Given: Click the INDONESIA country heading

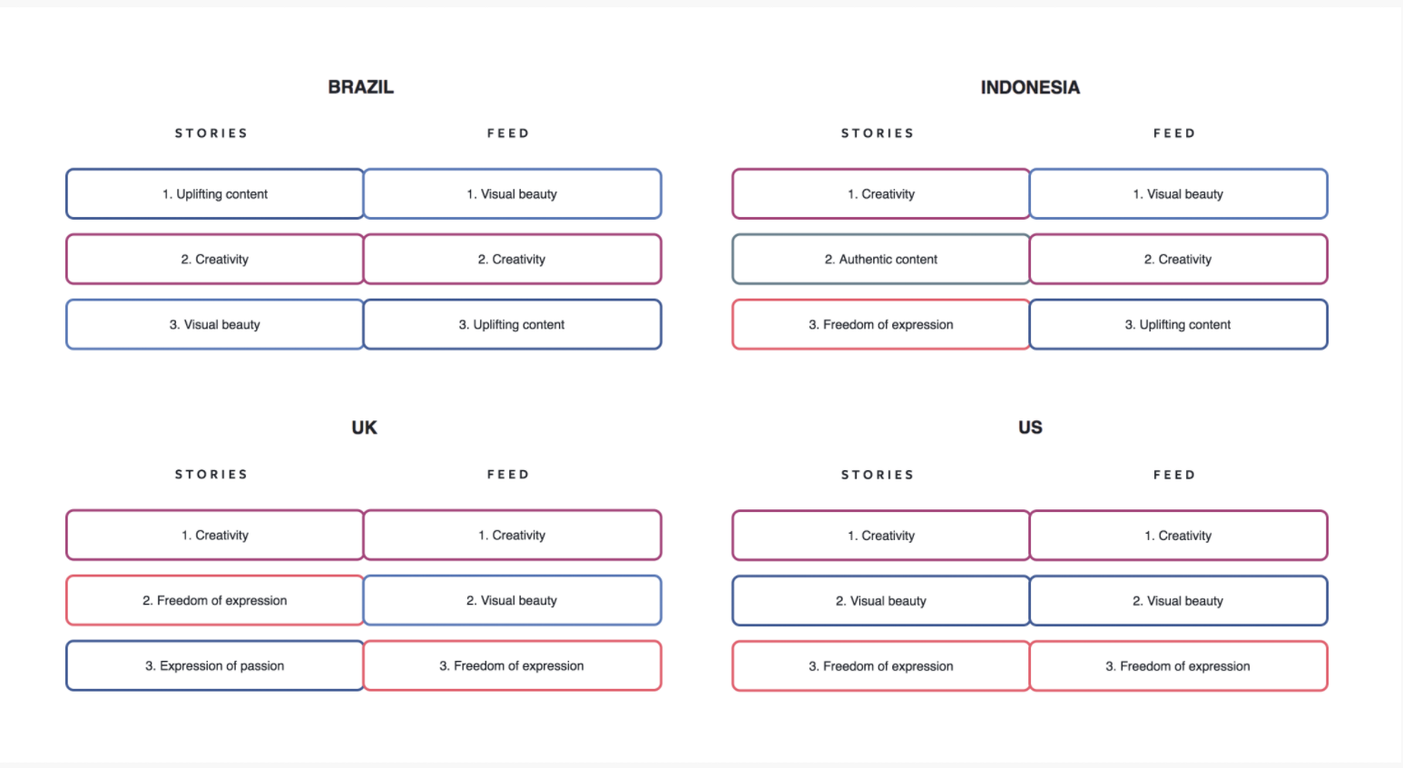Looking at the screenshot, I should coord(1030,87).
